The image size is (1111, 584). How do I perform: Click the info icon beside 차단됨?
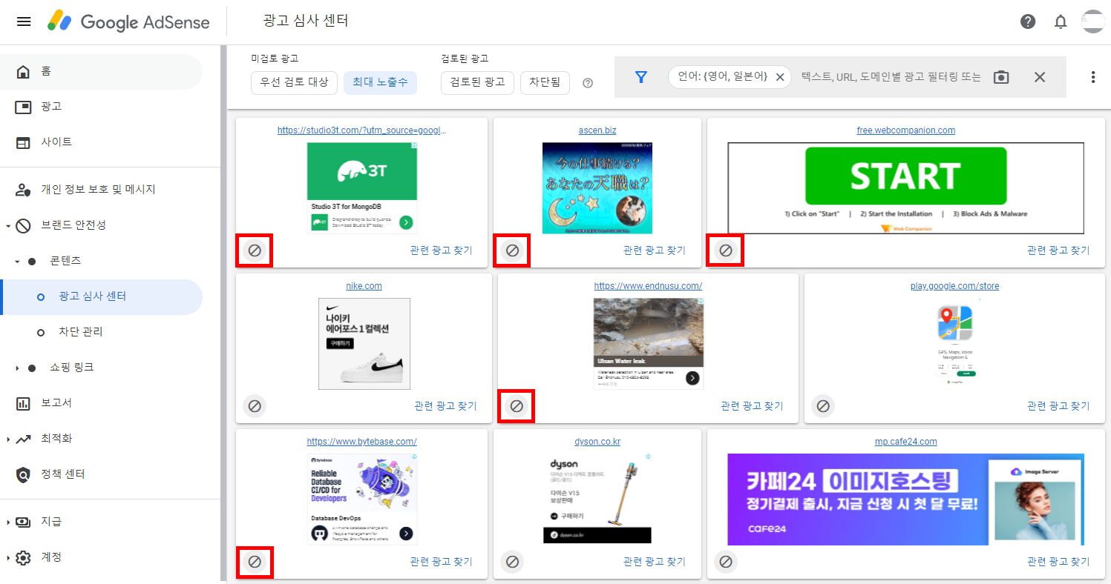(x=588, y=83)
